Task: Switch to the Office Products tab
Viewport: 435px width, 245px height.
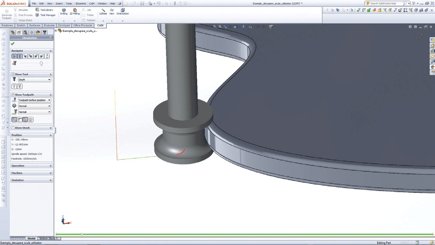Action: click(83, 25)
